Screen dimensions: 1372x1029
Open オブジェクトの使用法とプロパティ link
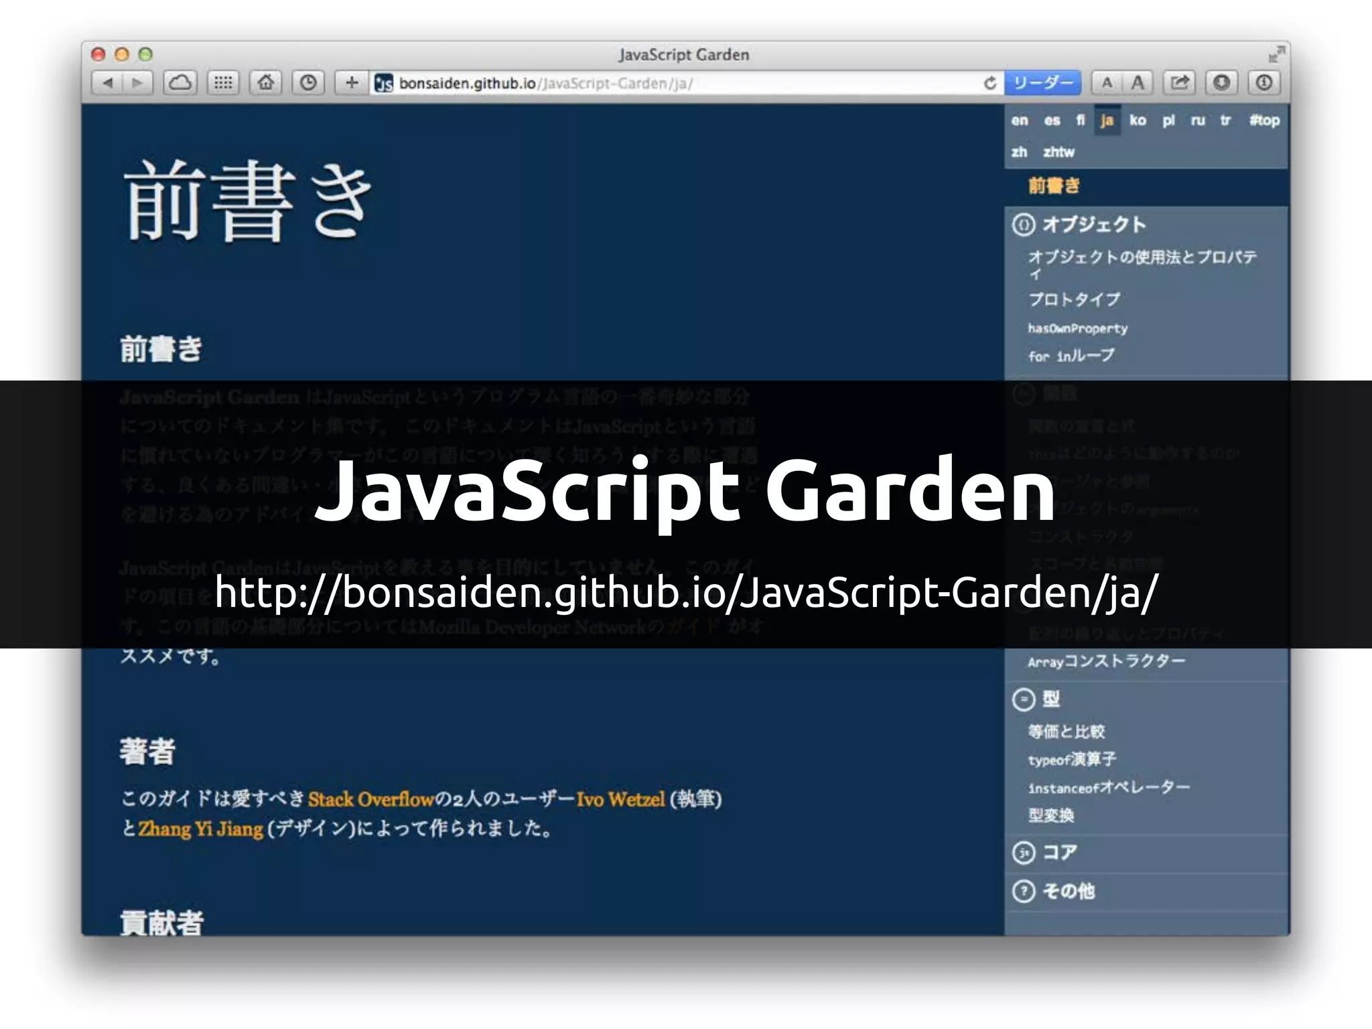tap(1142, 265)
